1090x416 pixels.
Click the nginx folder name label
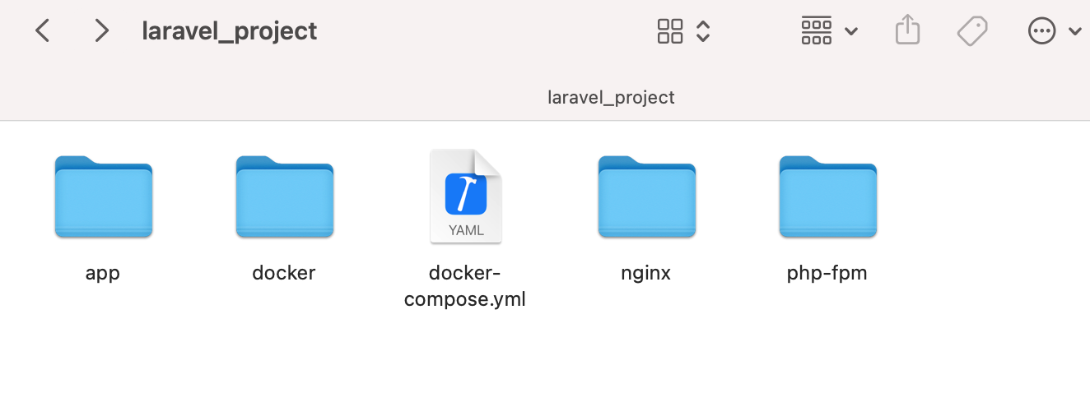[646, 273]
